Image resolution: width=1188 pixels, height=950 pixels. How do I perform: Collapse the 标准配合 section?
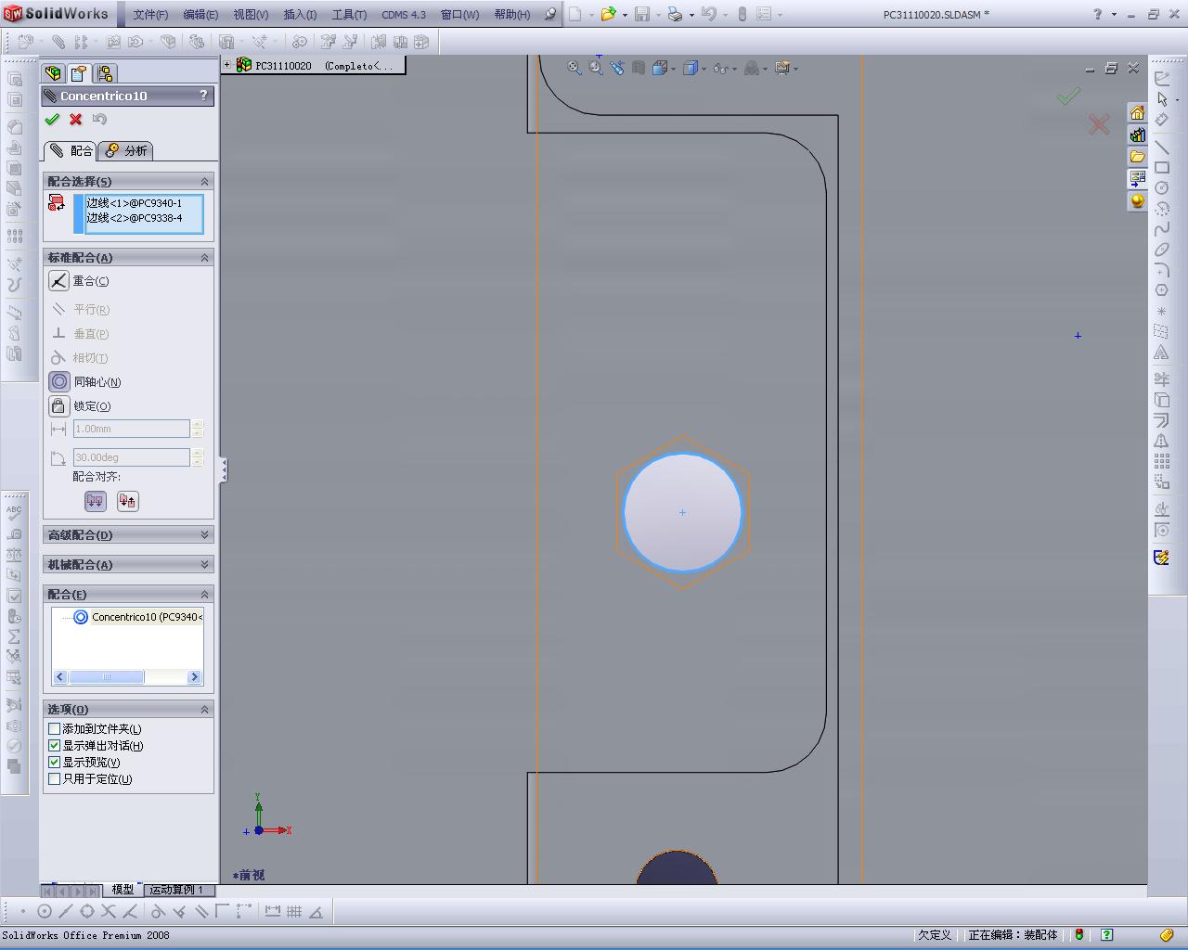pyautogui.click(x=205, y=257)
